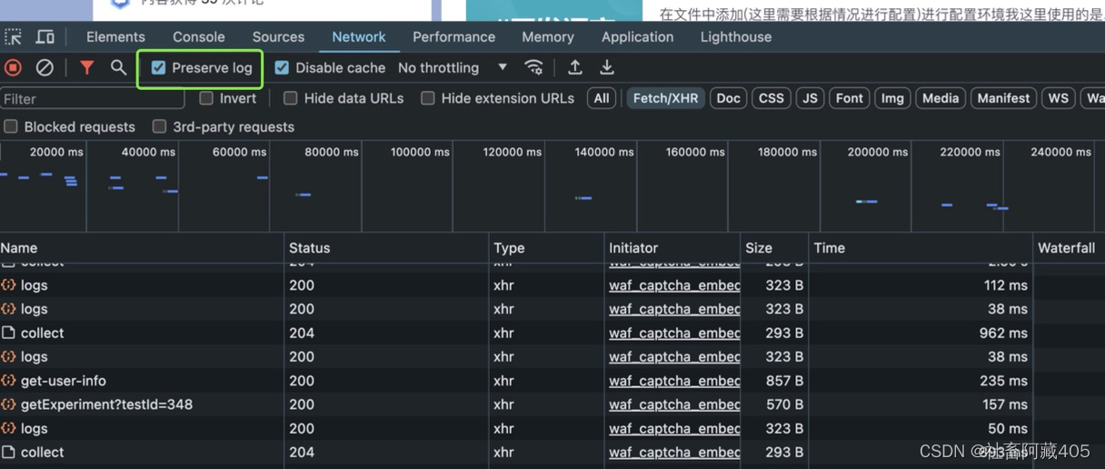Open the Memory tab
The width and height of the screenshot is (1105, 469).
coord(548,37)
